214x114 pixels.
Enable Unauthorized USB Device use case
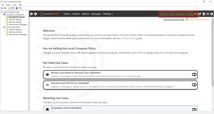tap(194, 85)
